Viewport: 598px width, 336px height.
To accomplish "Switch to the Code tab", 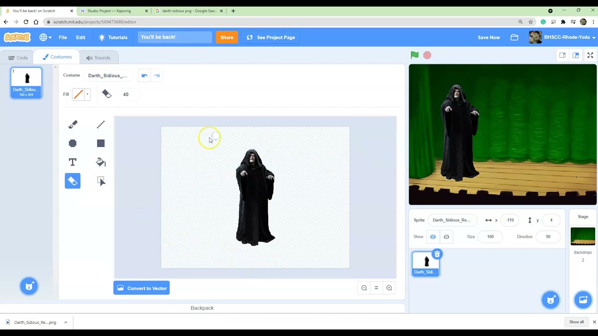I will (x=18, y=58).
